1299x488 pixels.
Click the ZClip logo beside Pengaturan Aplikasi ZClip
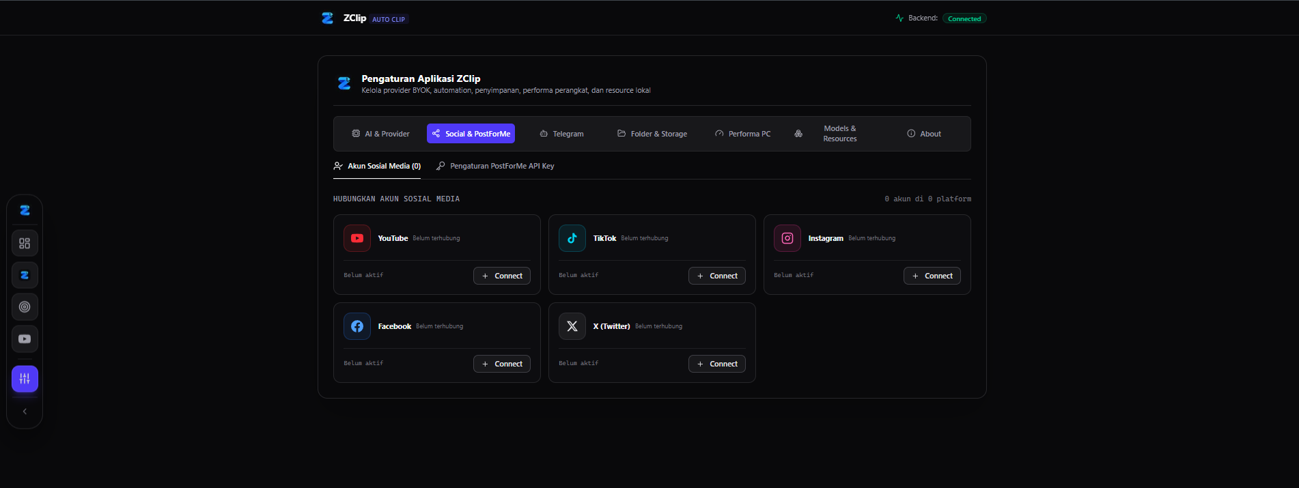[344, 83]
